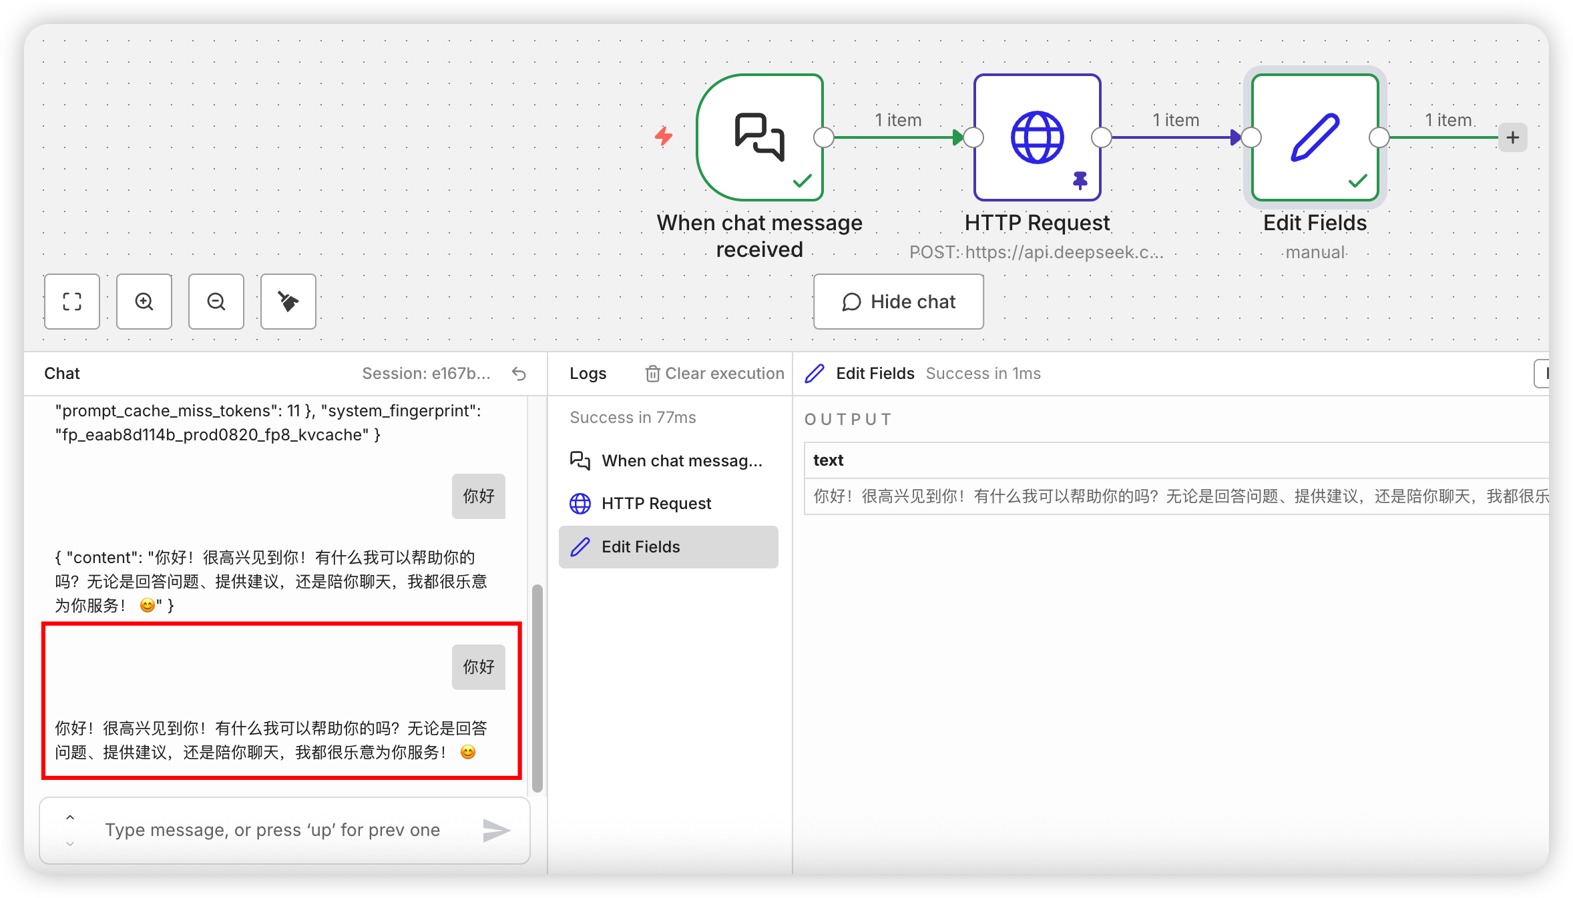Image resolution: width=1573 pixels, height=898 pixels.
Task: Click the red lightning trigger icon
Action: point(664,136)
